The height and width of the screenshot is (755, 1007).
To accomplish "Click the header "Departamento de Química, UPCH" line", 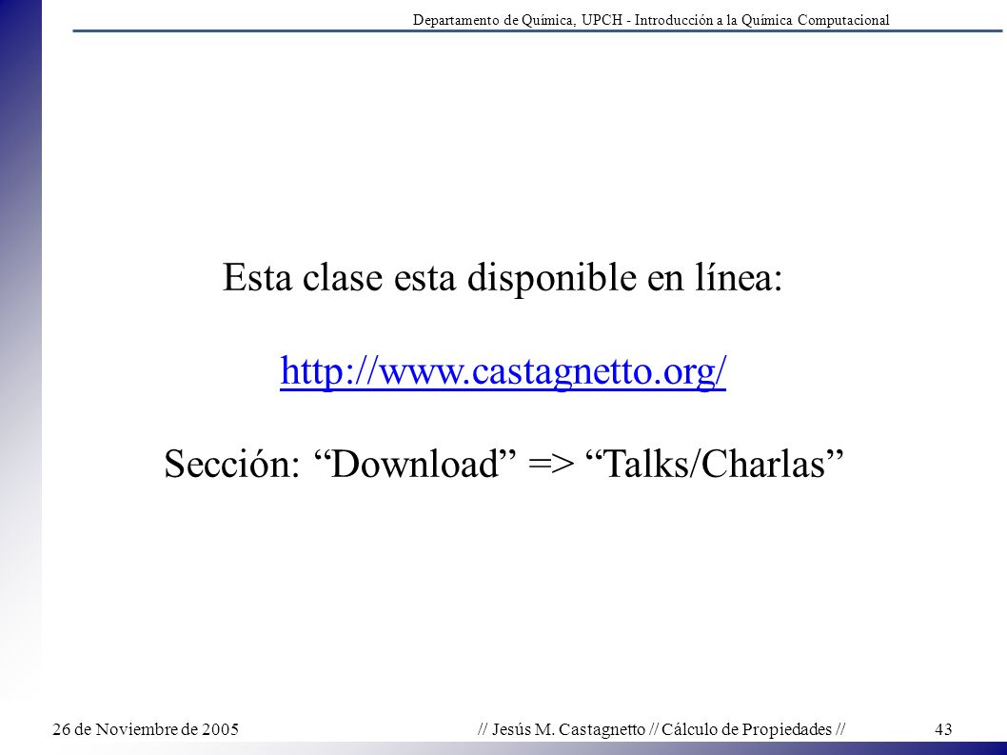I will tap(651, 20).
